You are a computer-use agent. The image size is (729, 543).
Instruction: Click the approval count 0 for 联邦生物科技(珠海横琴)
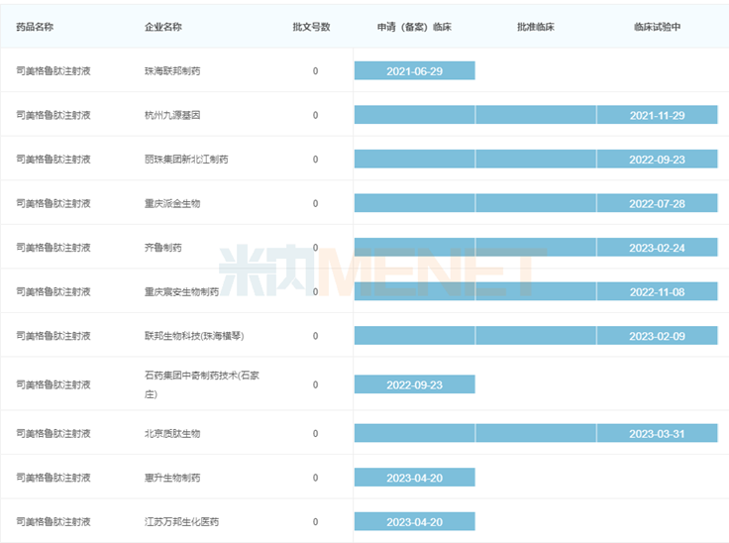coord(315,336)
